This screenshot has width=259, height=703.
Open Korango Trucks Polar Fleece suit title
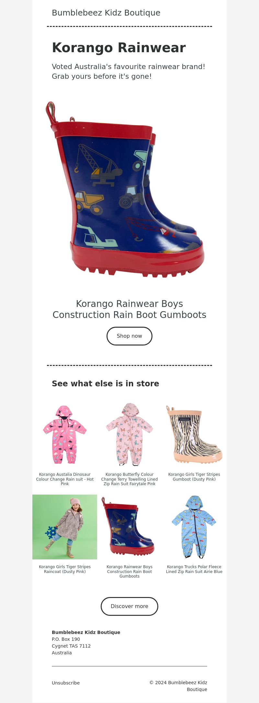pyautogui.click(x=194, y=569)
